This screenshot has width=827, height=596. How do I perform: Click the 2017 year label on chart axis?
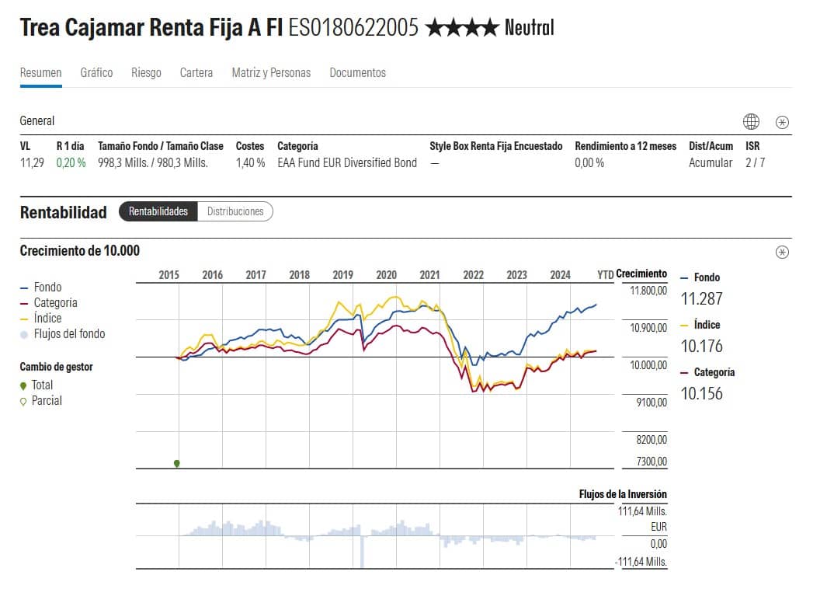tap(255, 275)
